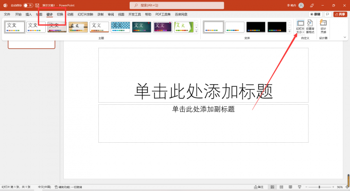Select the second plain white theme thumbnail
The height and width of the screenshot is (191, 350).
pos(36,27)
